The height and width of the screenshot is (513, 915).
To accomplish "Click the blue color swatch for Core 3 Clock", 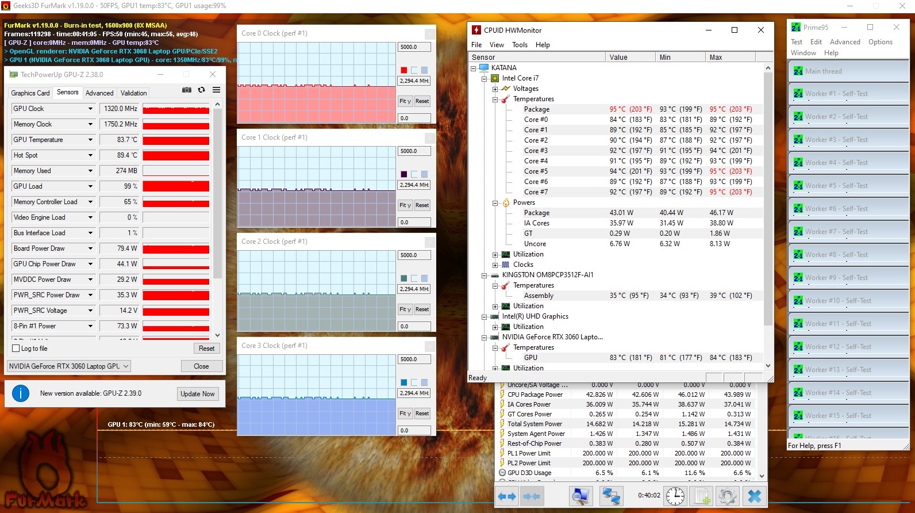I will pos(404,382).
